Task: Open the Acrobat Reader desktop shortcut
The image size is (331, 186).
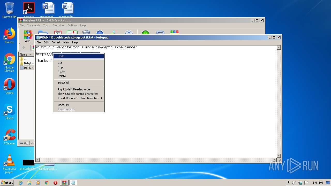Action: [29, 10]
